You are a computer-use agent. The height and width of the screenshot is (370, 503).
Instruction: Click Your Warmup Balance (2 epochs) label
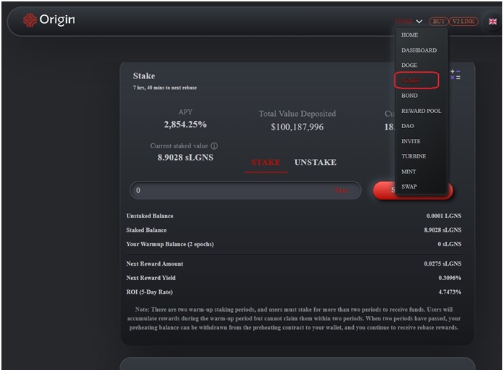[x=169, y=245]
